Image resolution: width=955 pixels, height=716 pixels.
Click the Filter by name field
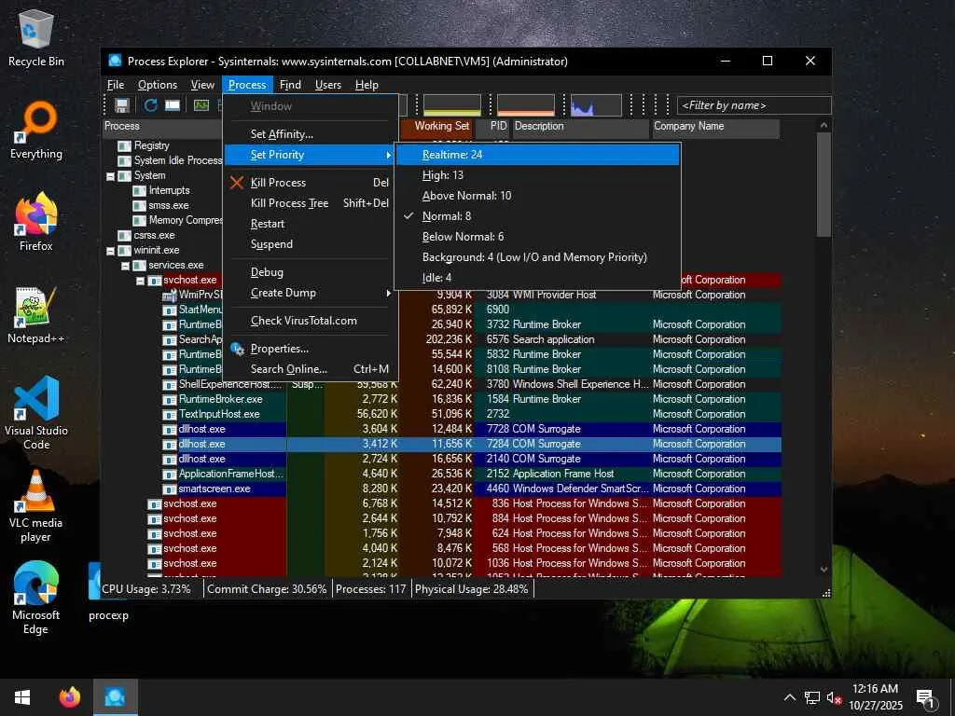pos(754,105)
